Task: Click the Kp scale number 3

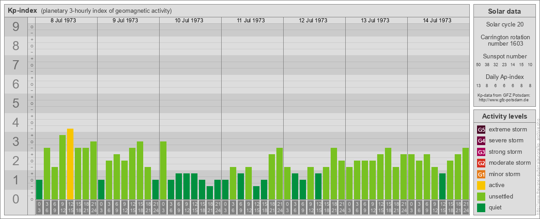Action: (16, 141)
